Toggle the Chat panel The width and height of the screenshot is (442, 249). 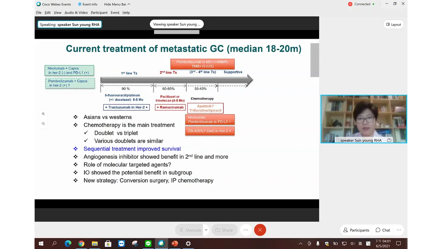pyautogui.click(x=383, y=230)
